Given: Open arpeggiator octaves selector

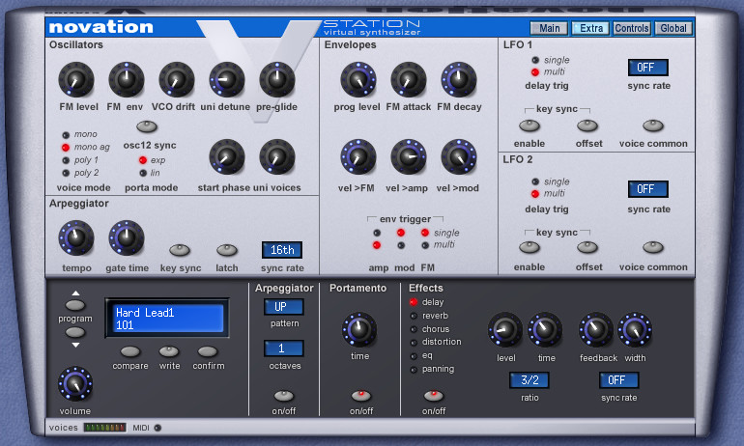Looking at the screenshot, I should (284, 348).
